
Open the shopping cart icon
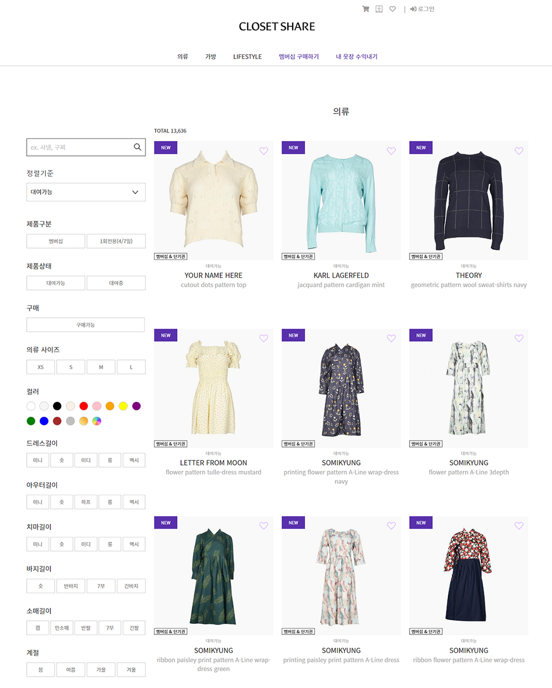[x=366, y=9]
